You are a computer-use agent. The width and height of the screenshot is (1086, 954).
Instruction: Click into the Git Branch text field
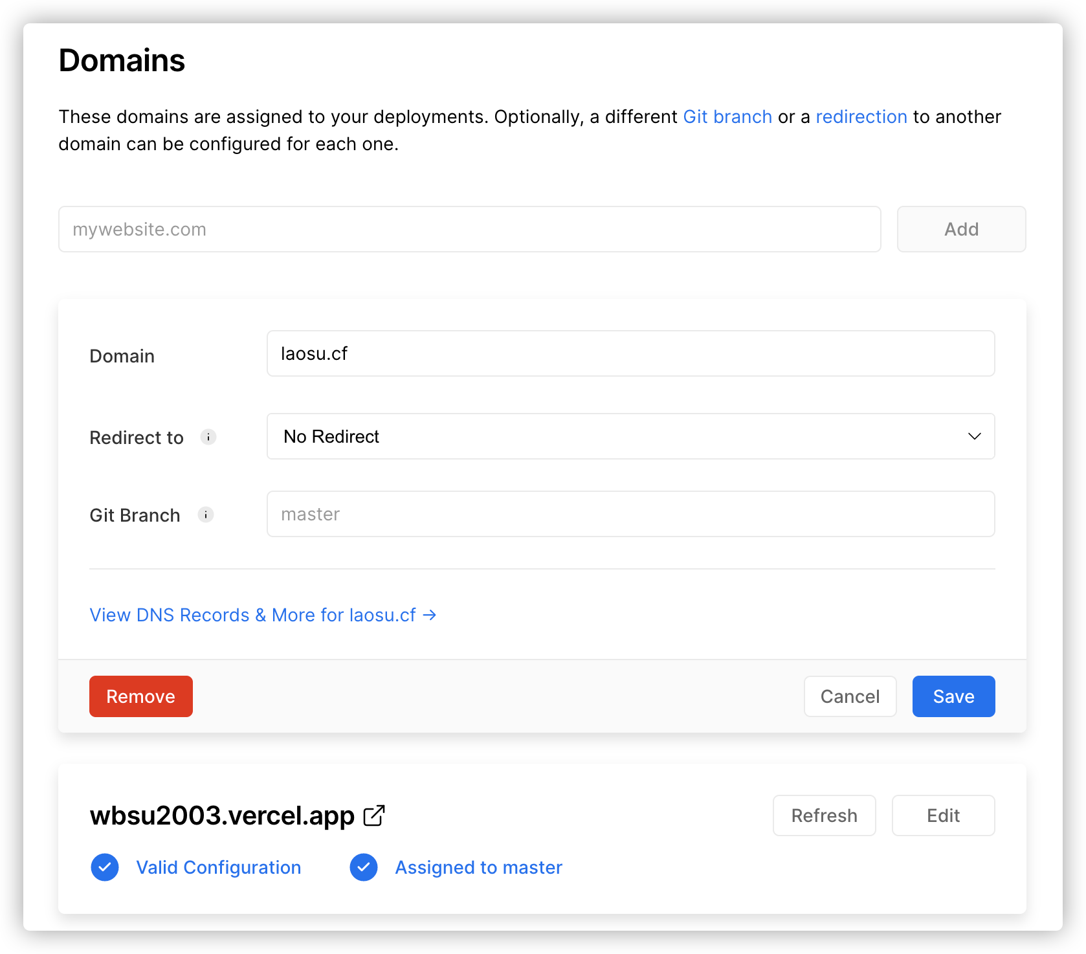point(630,515)
